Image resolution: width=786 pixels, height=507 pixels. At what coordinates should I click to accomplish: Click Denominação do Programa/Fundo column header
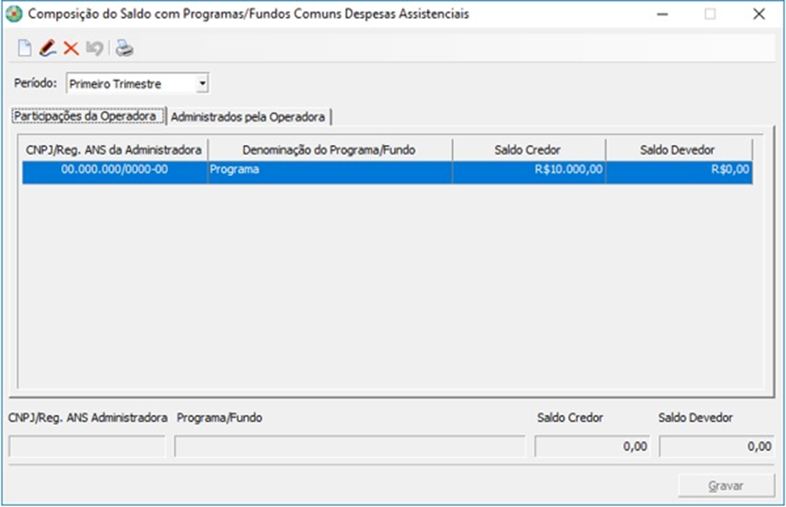tap(329, 149)
